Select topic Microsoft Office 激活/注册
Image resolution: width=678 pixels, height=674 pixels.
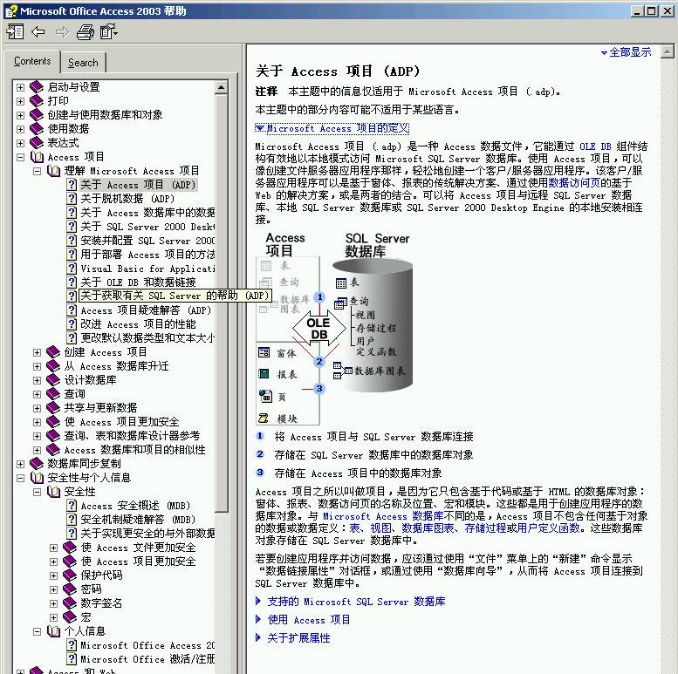[x=147, y=659]
